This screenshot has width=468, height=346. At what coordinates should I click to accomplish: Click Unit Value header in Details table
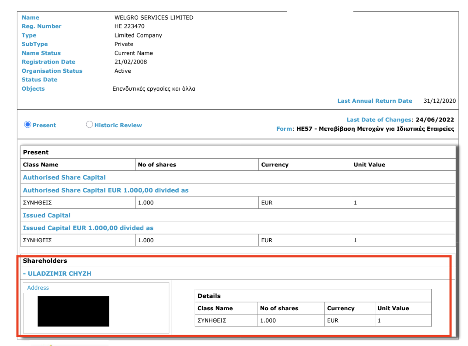(x=393, y=308)
